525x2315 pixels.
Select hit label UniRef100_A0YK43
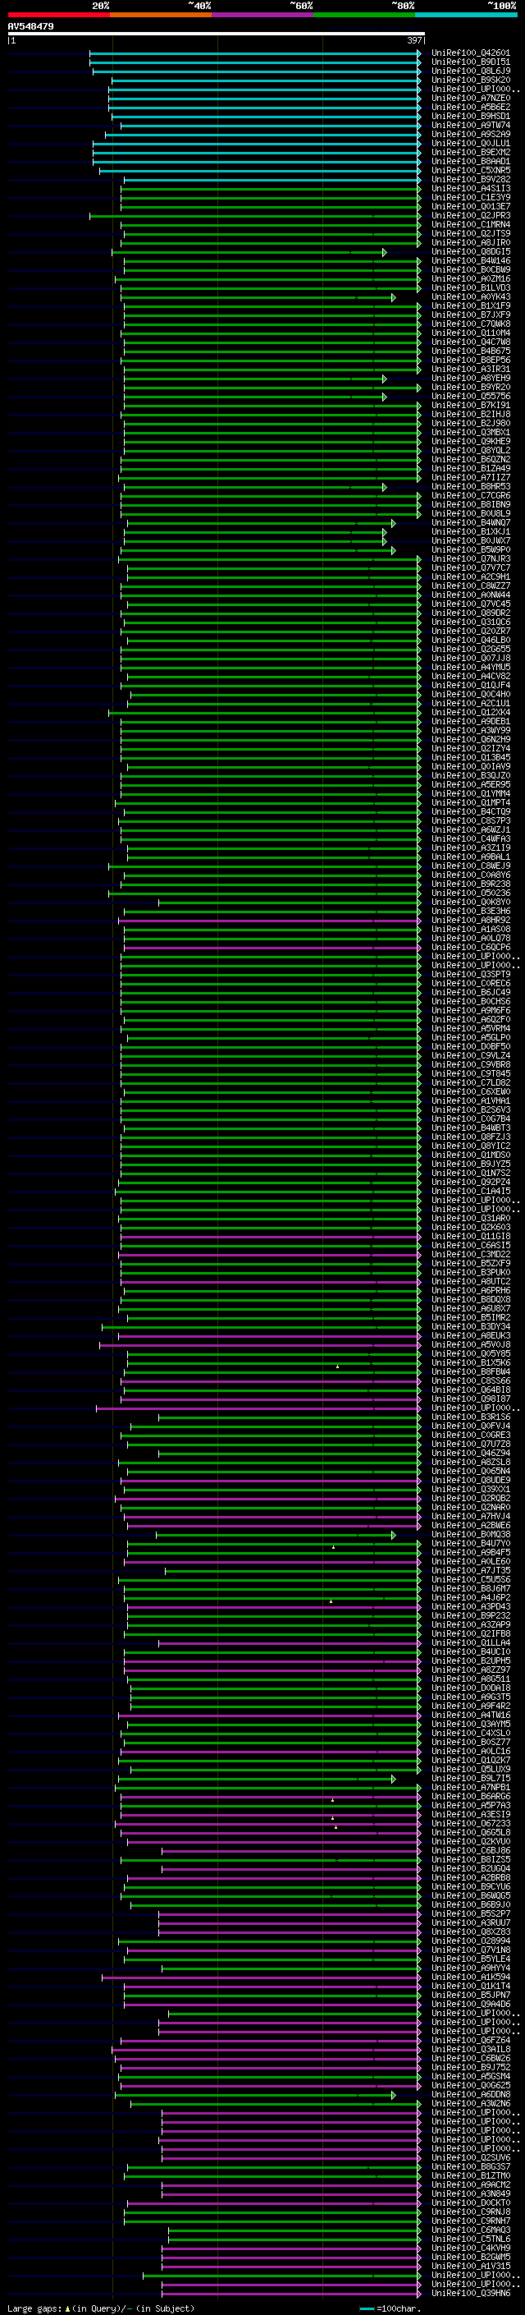coord(471,296)
